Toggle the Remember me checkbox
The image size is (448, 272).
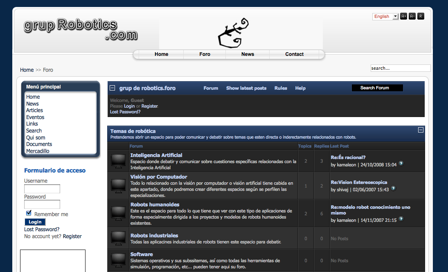point(29,213)
